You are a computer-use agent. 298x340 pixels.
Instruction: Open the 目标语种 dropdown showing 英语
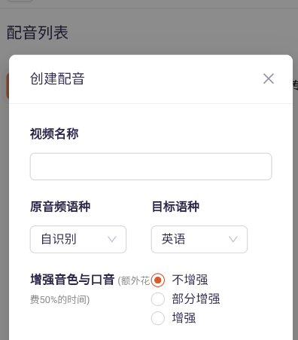click(x=199, y=239)
